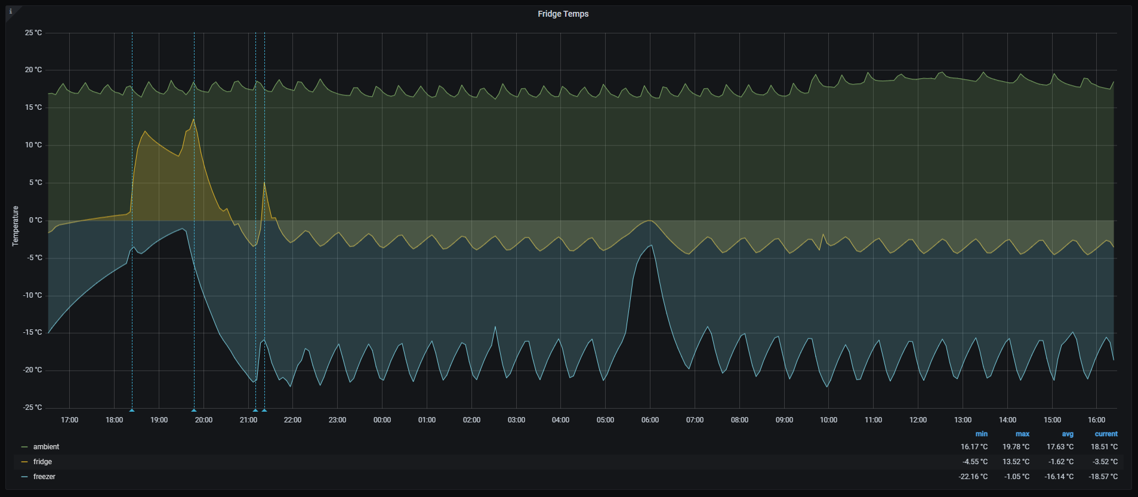Click the fridge min value -4.55 °C

975,462
